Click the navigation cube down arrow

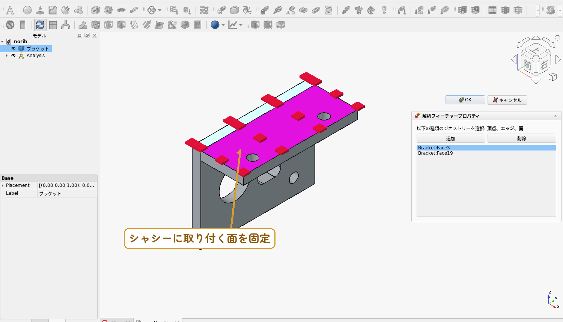pyautogui.click(x=536, y=81)
